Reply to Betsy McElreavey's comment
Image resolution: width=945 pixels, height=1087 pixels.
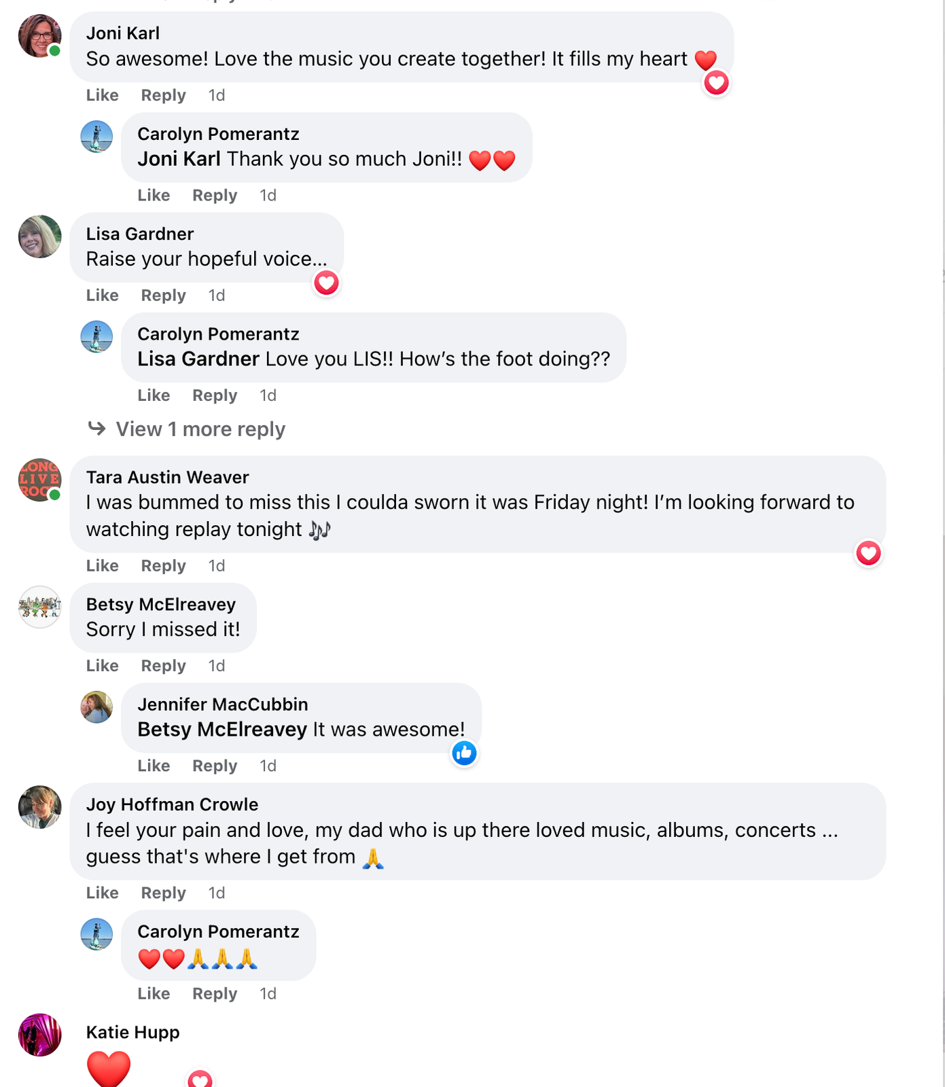pos(163,666)
